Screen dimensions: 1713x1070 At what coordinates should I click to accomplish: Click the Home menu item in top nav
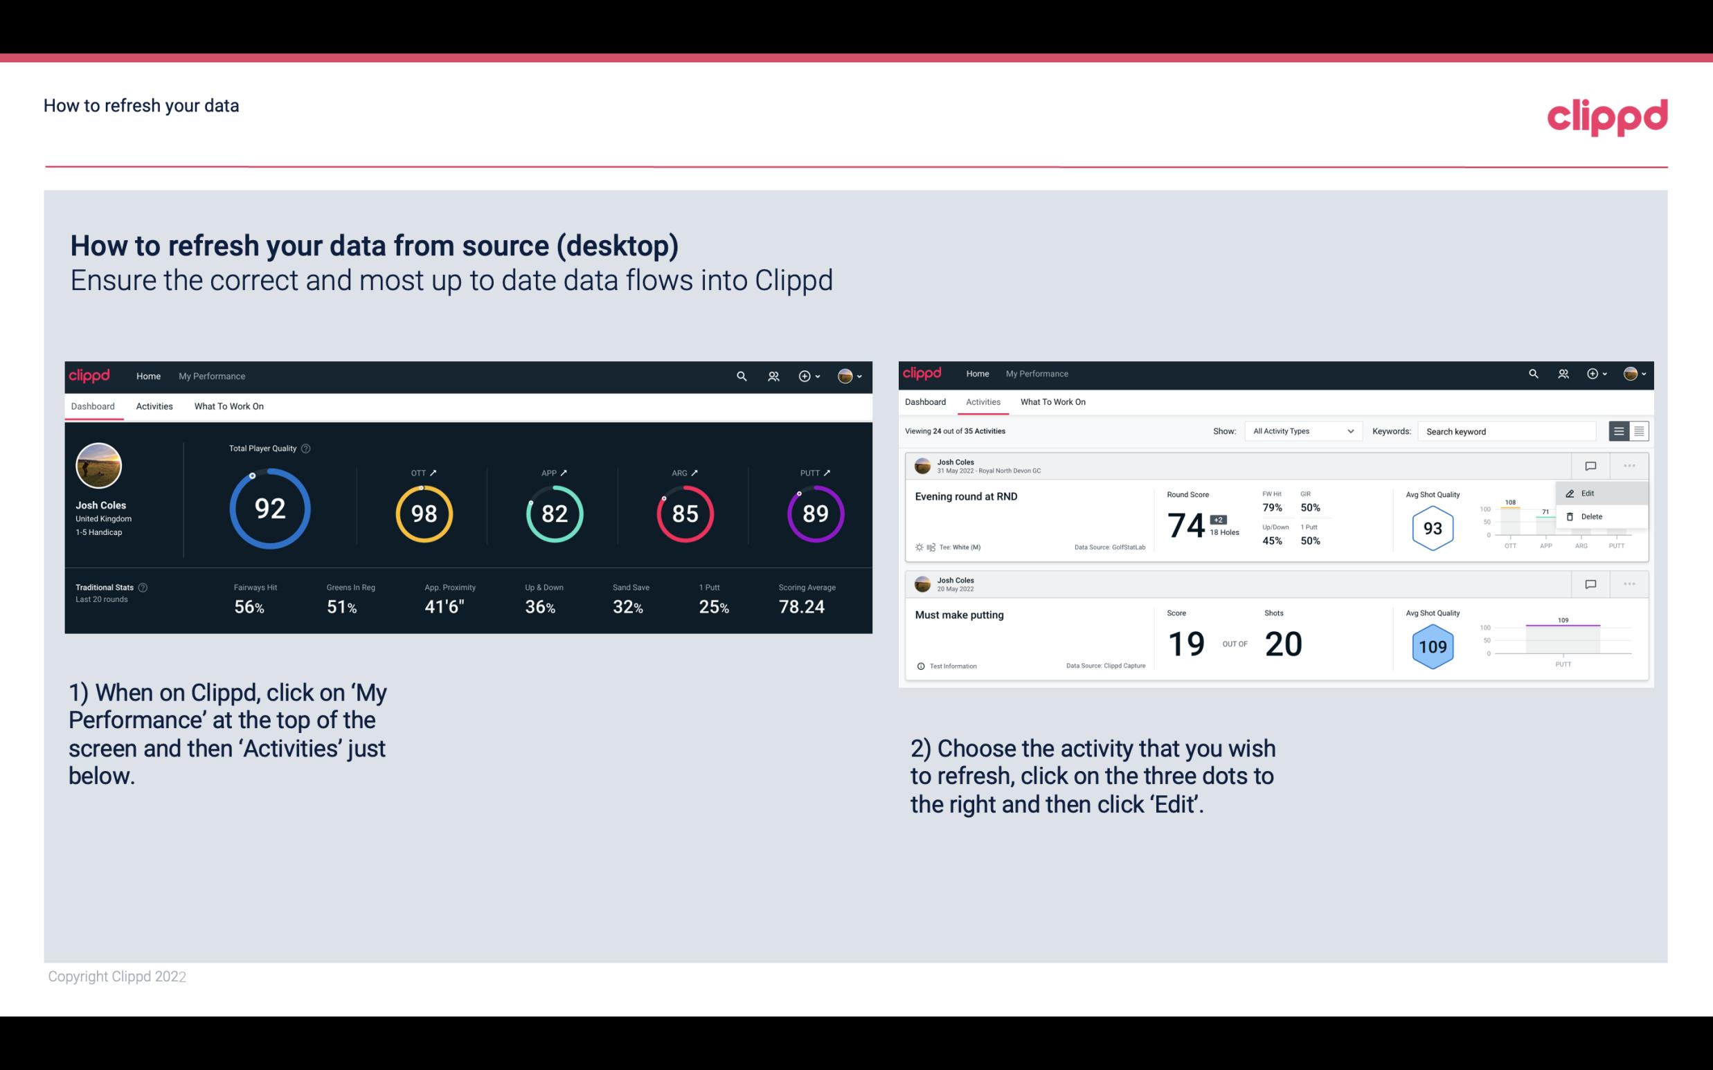pos(147,376)
